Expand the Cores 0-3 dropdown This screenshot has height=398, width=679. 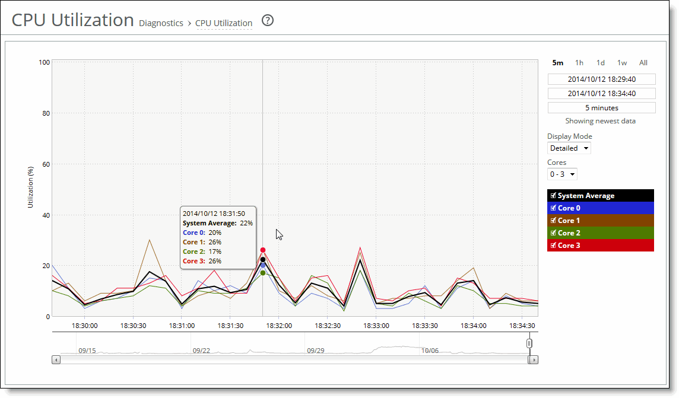pos(561,174)
